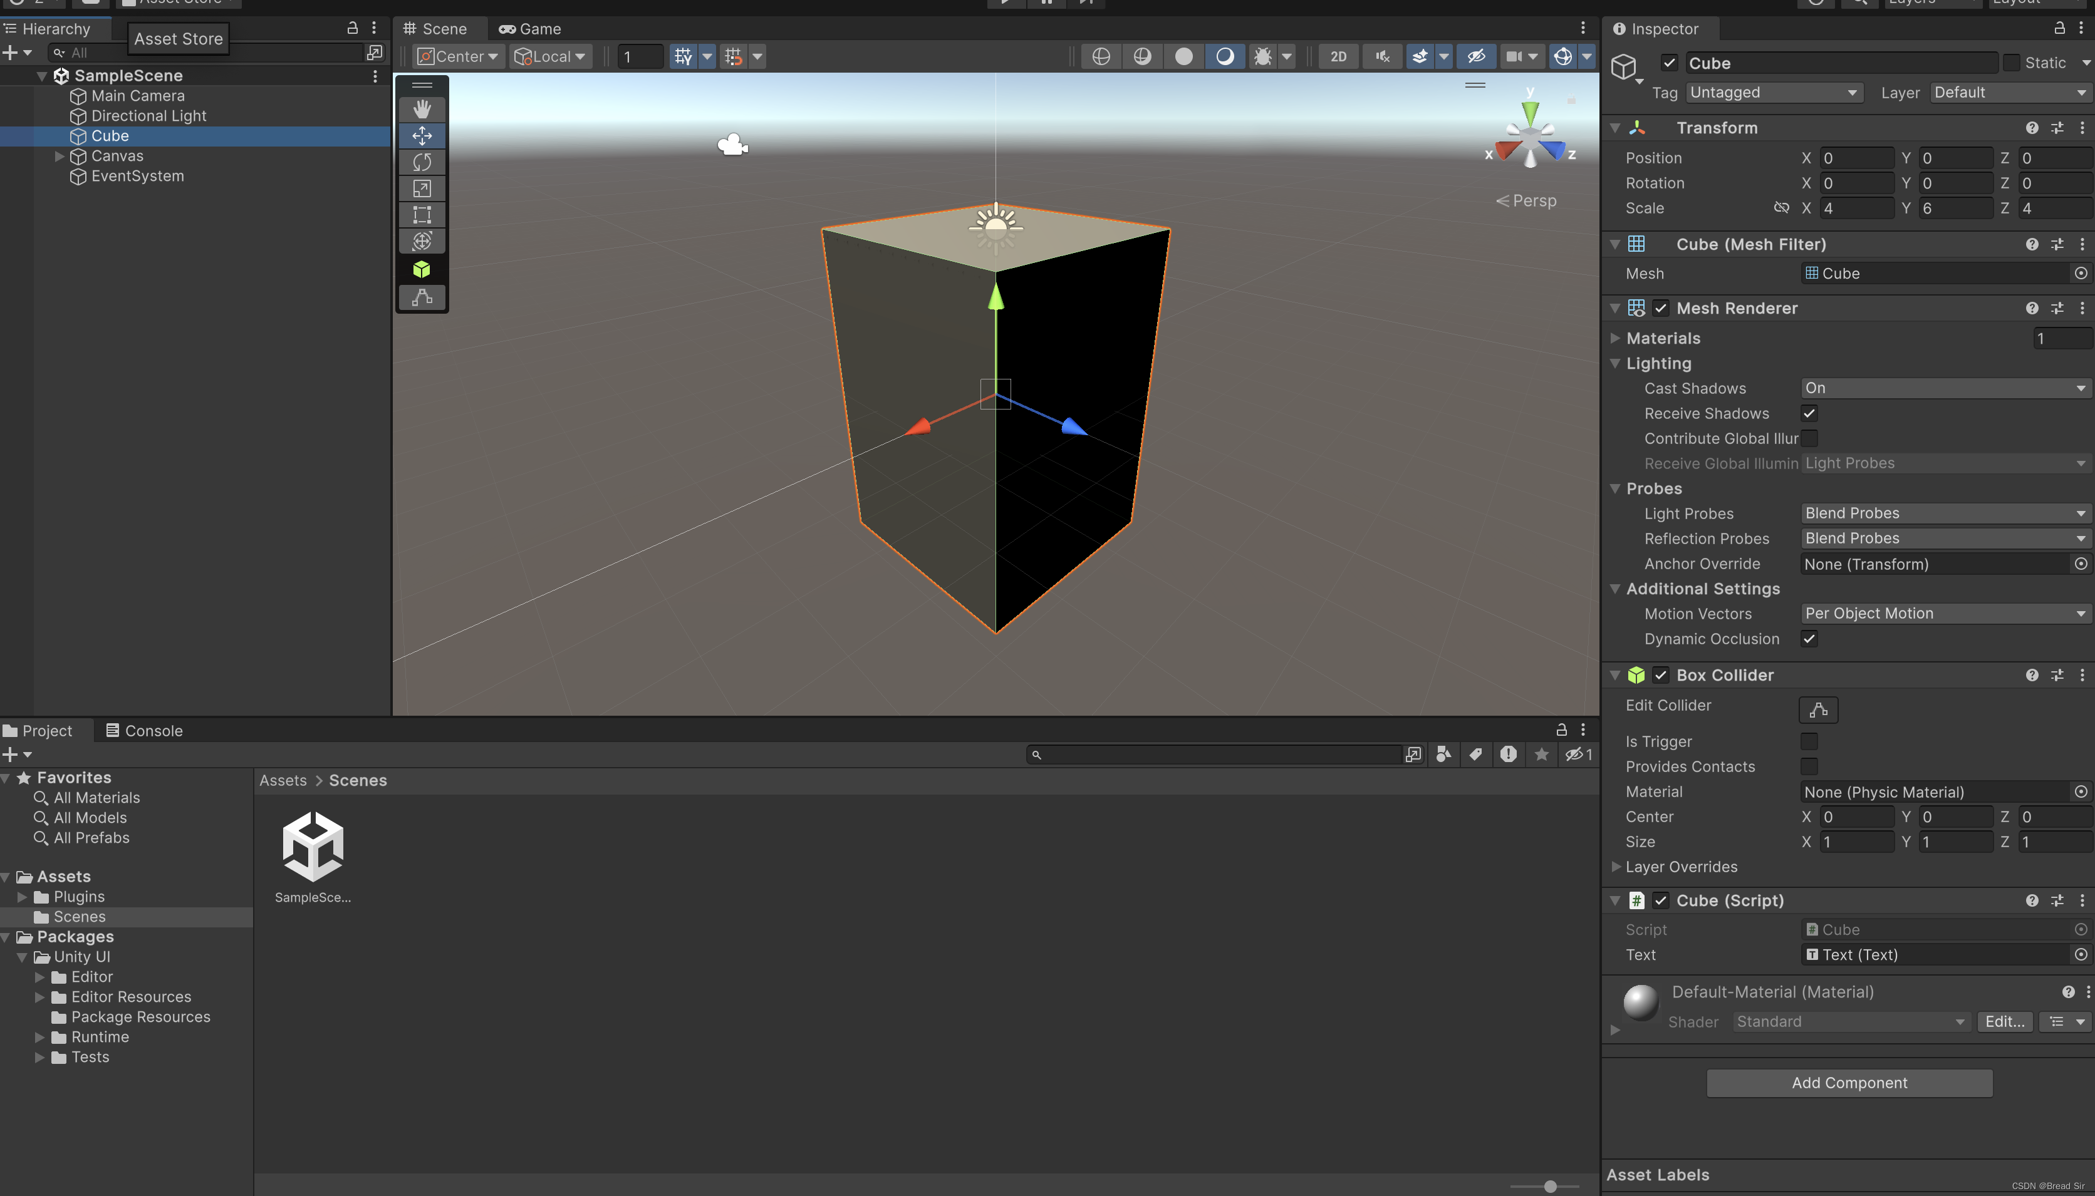Click search by label icon in Project
The height and width of the screenshot is (1196, 2095).
(1477, 754)
